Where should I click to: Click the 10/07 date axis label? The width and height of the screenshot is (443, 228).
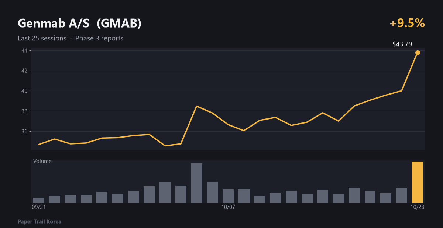click(228, 207)
